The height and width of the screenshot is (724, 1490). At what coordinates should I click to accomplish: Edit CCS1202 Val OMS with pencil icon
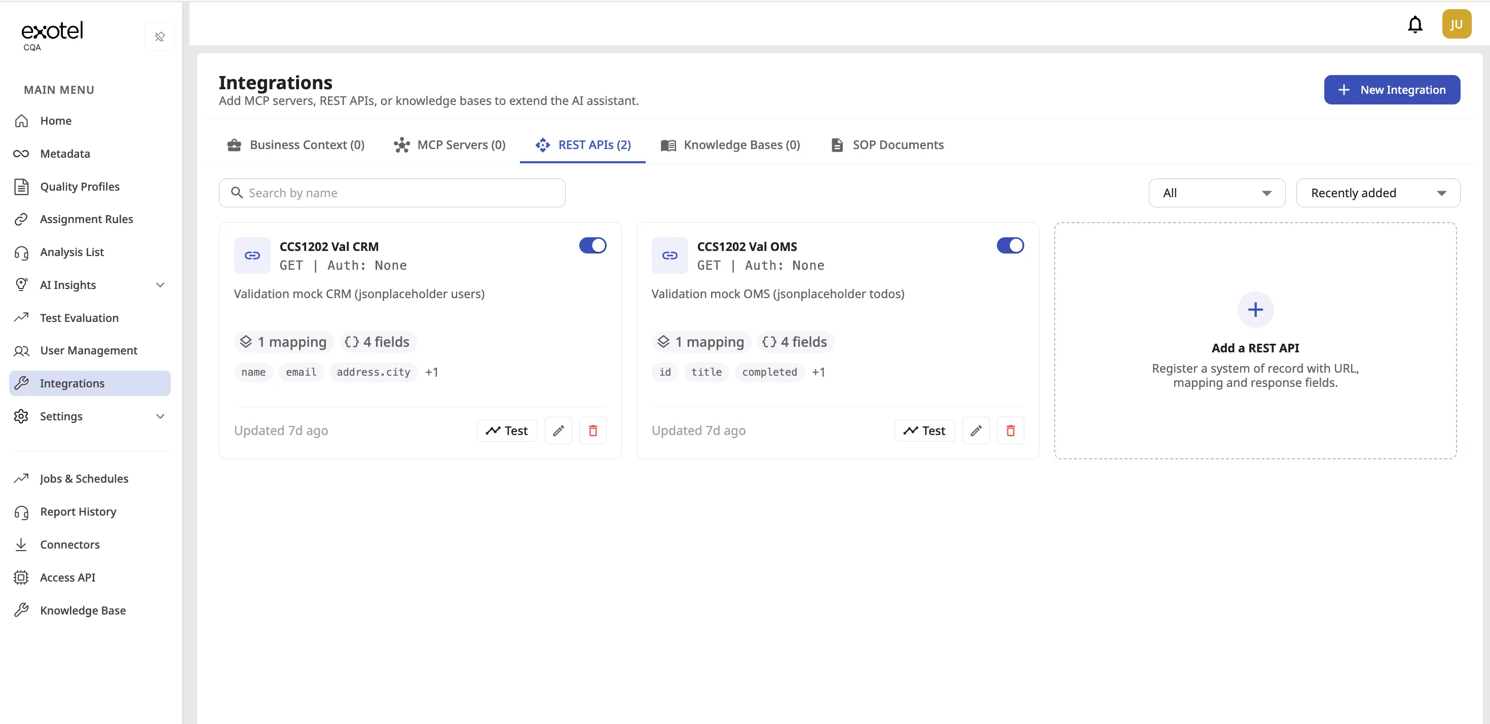point(976,430)
